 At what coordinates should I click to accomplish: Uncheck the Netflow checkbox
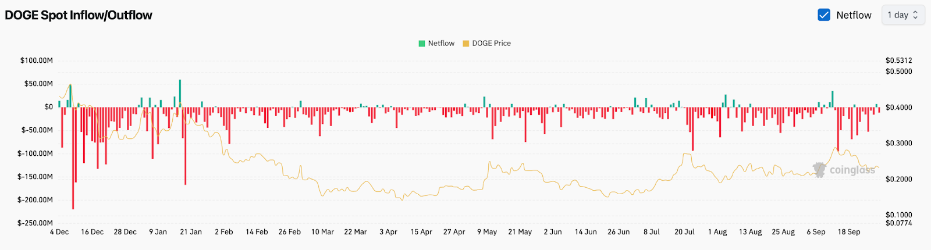point(824,15)
